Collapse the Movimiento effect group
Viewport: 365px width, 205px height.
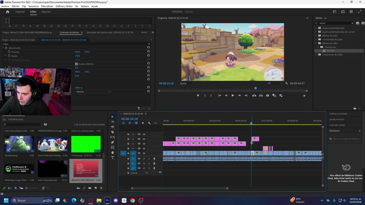coord(3,48)
